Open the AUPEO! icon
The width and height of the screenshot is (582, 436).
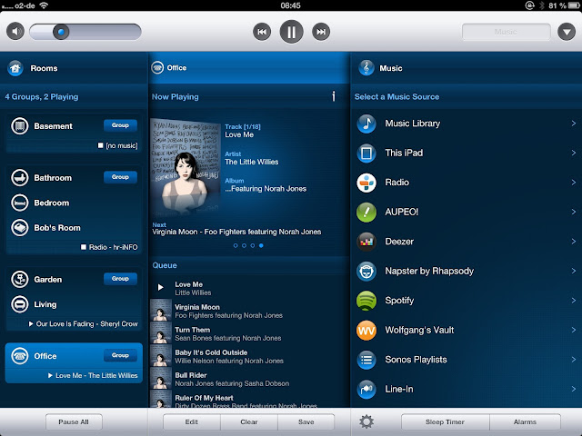pyautogui.click(x=366, y=212)
